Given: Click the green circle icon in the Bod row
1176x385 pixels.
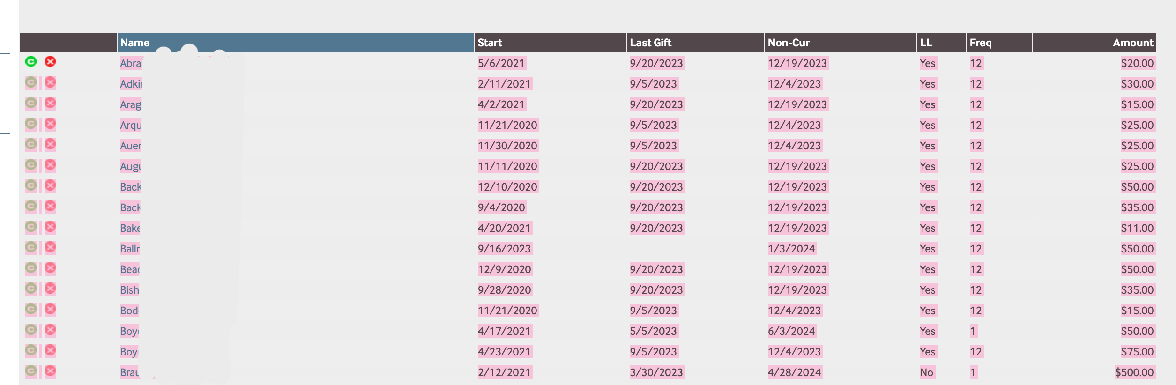Looking at the screenshot, I should (x=31, y=309).
